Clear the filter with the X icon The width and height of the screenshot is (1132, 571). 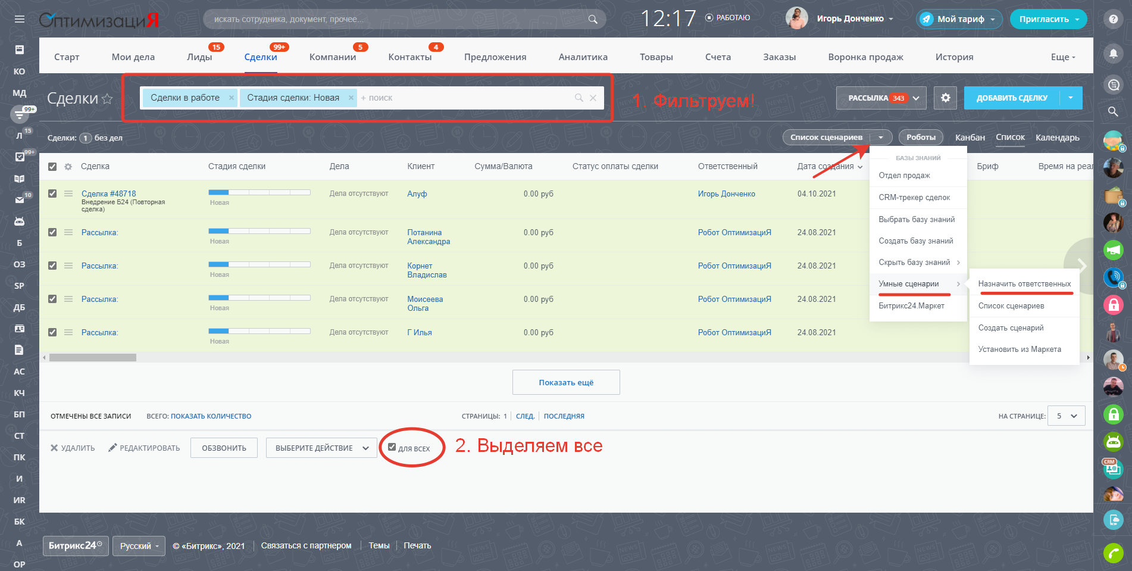tap(593, 98)
